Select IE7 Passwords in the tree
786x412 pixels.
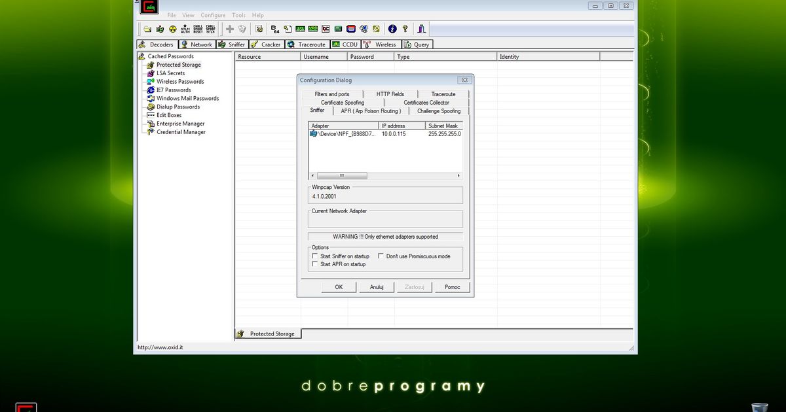[x=173, y=90]
